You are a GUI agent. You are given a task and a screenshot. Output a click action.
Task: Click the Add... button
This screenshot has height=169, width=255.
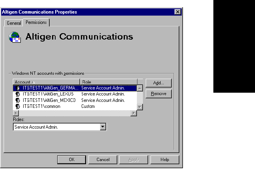click(x=159, y=83)
